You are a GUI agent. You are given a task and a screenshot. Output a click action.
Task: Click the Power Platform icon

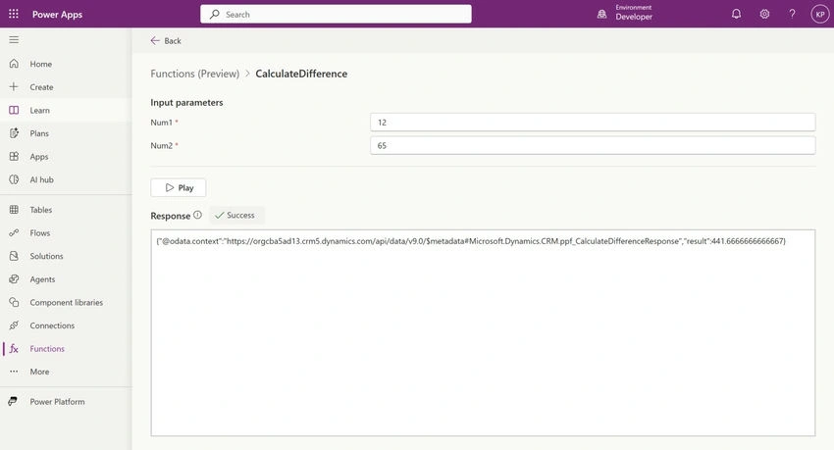point(13,401)
